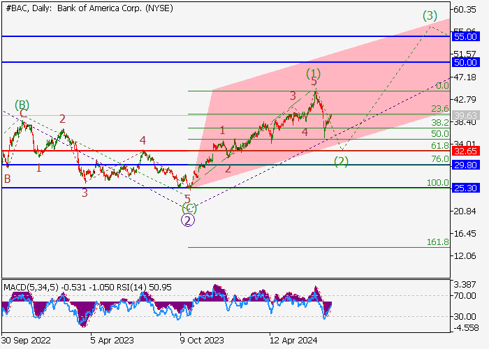Image resolution: width=489 pixels, height=349 pixels.
Task: Click the green (1) wave label at peak
Action: click(314, 73)
